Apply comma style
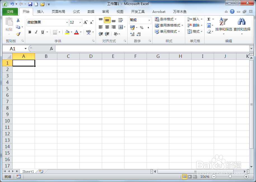Screen dimensions: 256x182 [x=148, y=28]
